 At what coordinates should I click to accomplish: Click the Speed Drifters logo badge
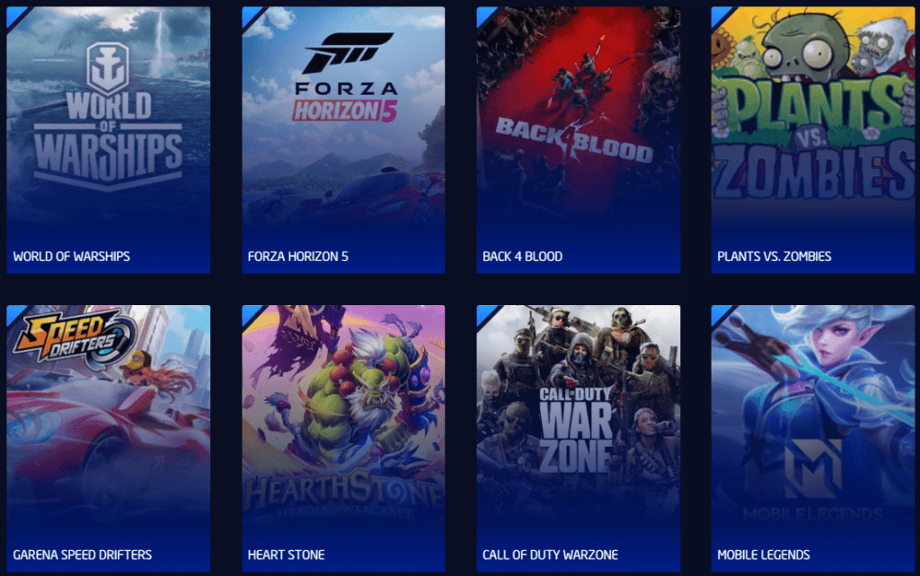(75, 340)
